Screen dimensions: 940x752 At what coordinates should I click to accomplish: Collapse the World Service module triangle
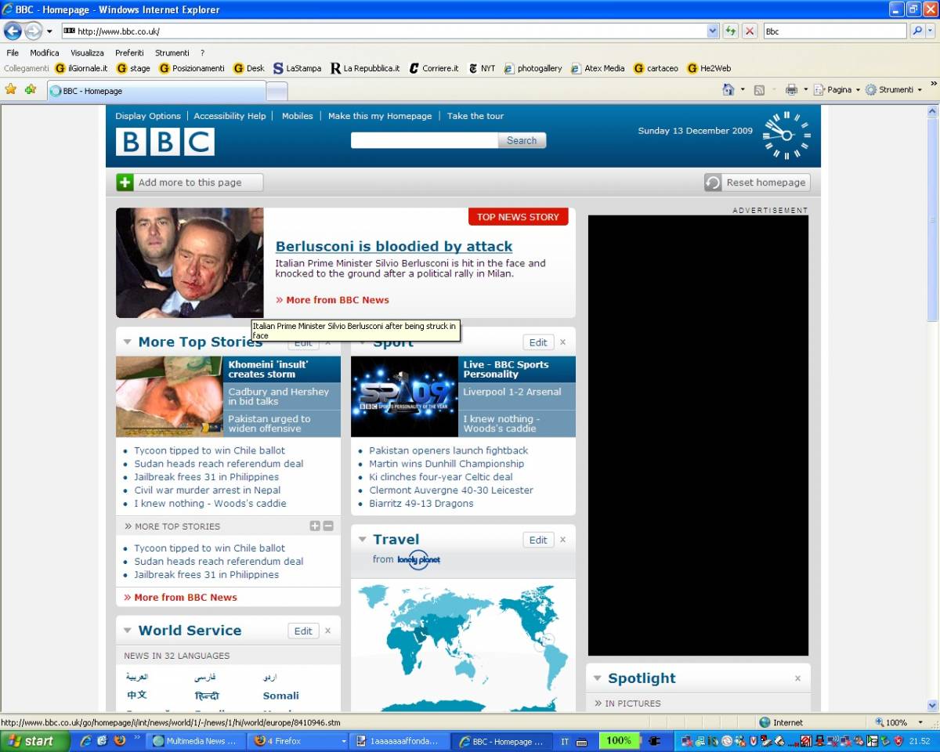point(128,630)
